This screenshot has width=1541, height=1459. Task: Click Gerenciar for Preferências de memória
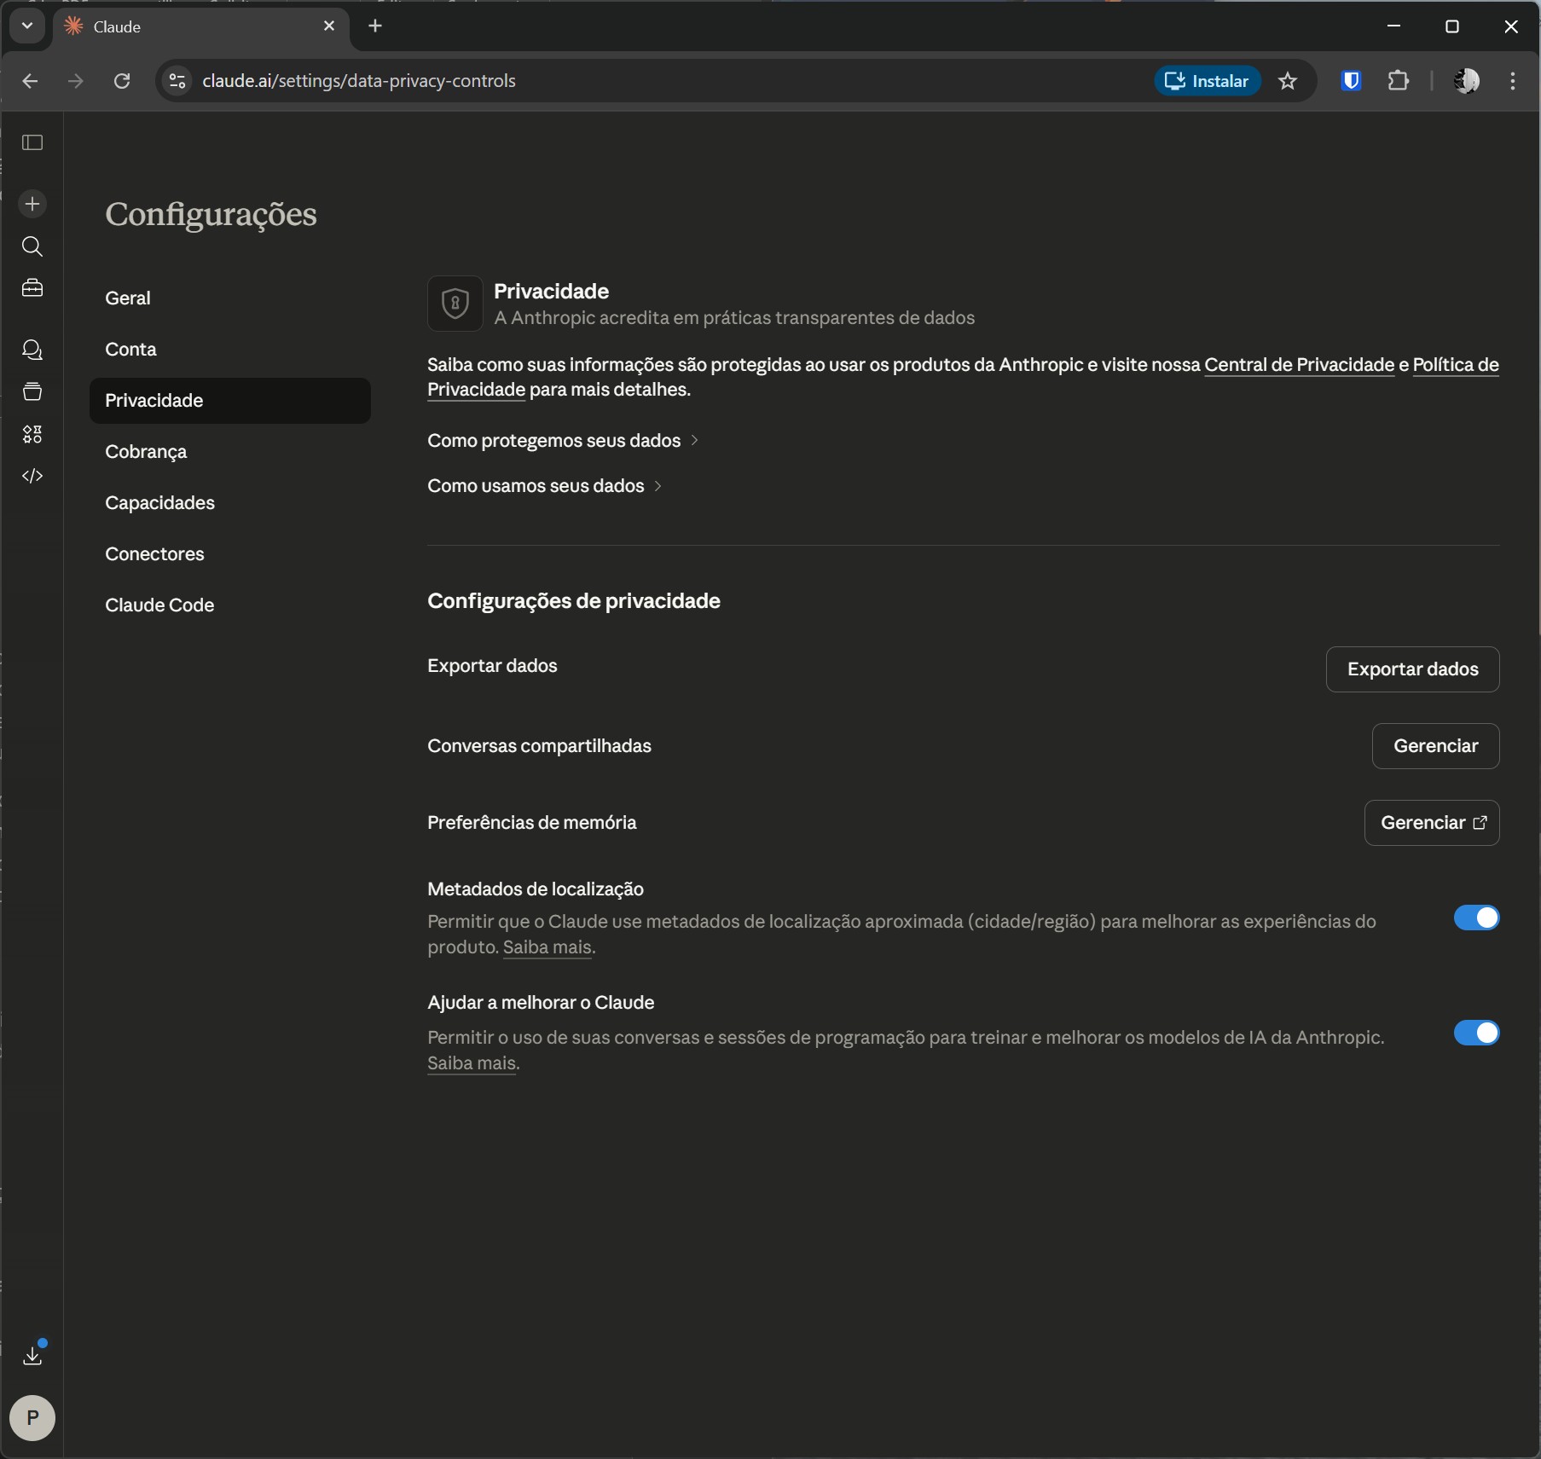1432,823
